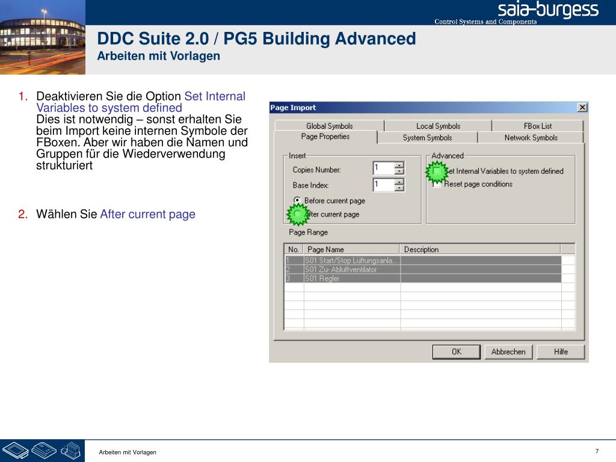
Task: Switch to the Local Symbols tab
Action: coord(438,126)
